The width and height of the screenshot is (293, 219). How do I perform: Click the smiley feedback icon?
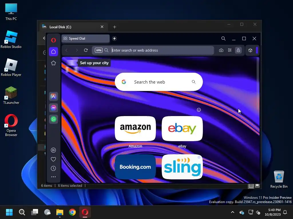pos(199,110)
